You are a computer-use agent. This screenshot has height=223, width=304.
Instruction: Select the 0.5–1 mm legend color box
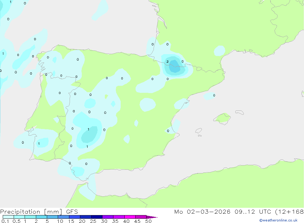19,217
